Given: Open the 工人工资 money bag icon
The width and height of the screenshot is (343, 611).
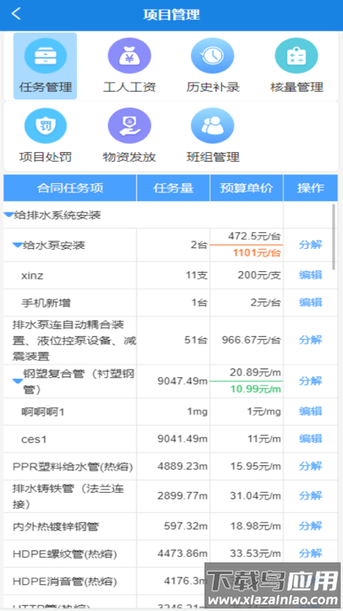Looking at the screenshot, I should pyautogui.click(x=129, y=55).
